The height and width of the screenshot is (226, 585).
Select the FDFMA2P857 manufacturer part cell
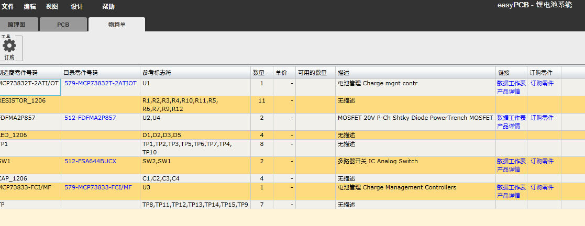30,122
